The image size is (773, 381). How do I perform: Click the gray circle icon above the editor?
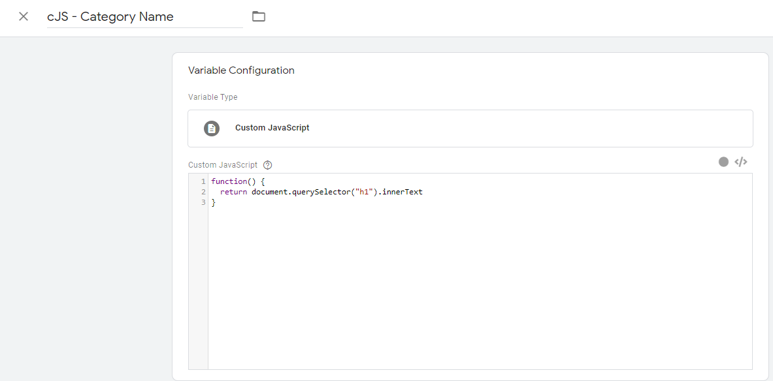[723, 162]
